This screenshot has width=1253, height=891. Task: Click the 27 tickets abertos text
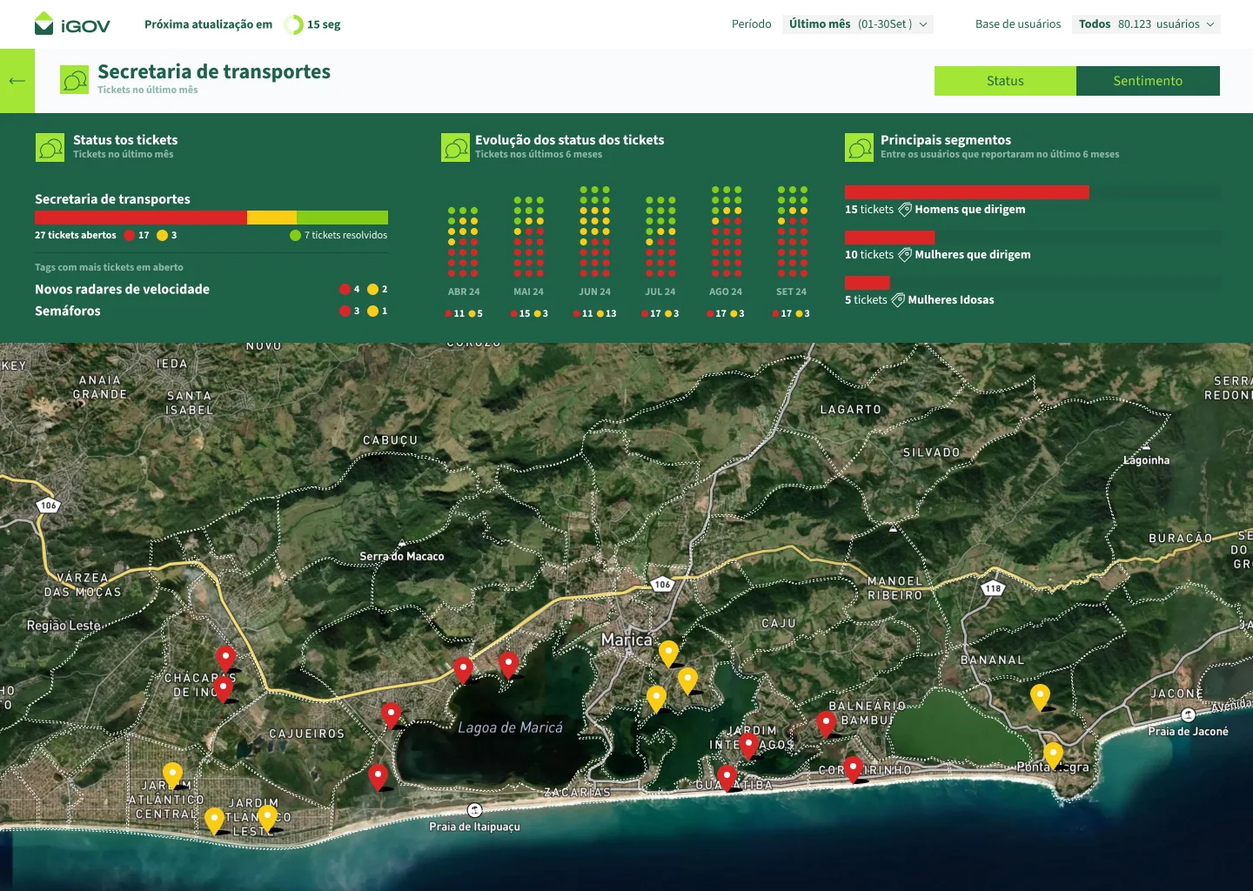(76, 236)
